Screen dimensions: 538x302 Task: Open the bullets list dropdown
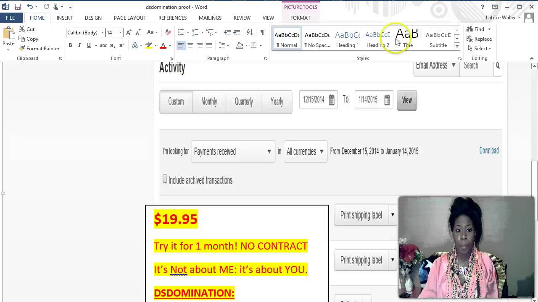187,32
